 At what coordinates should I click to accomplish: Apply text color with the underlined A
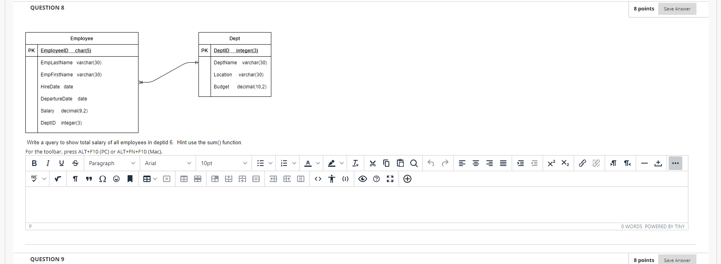coord(308,163)
